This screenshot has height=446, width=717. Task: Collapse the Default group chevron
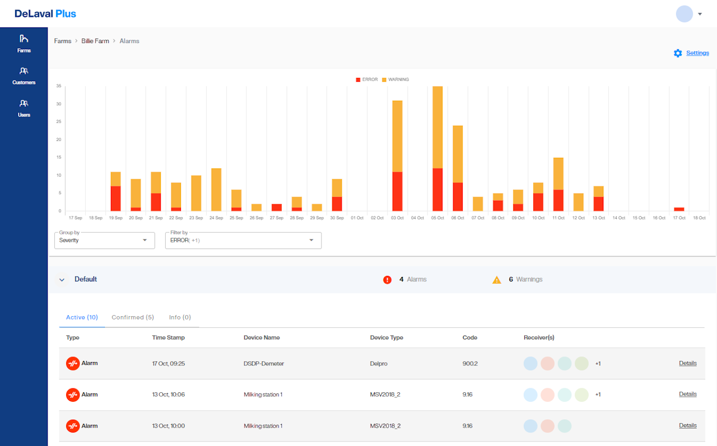(x=62, y=280)
